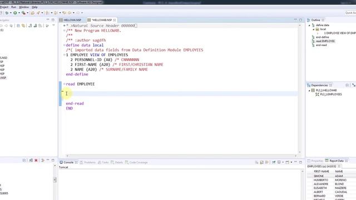The height and width of the screenshot is (200, 356).
Task: Click 'read EMPLOYEE' in Outline view
Action: click(x=325, y=41)
